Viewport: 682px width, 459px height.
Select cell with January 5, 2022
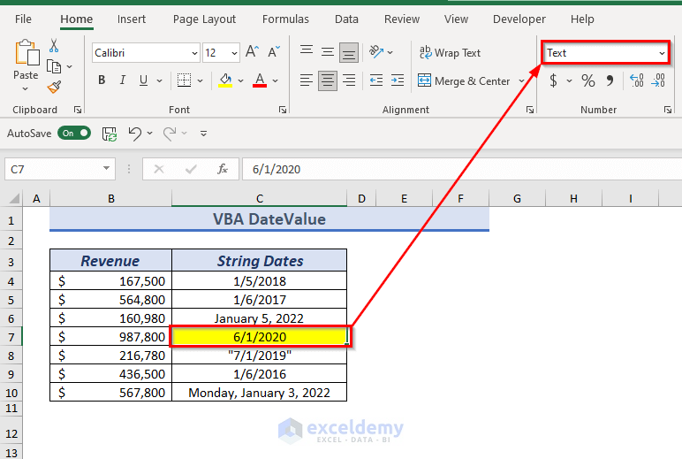pyautogui.click(x=259, y=318)
